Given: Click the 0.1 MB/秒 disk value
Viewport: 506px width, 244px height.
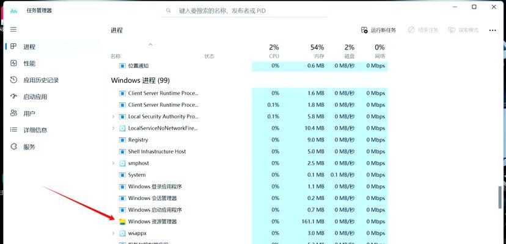Looking at the screenshot, I should pyautogui.click(x=342, y=174).
